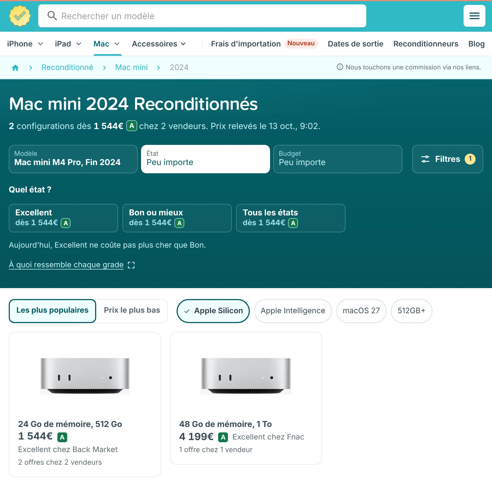Screen dimensions: 492x492
Task: Click into Rechercher un modèle search field
Action: (202, 16)
